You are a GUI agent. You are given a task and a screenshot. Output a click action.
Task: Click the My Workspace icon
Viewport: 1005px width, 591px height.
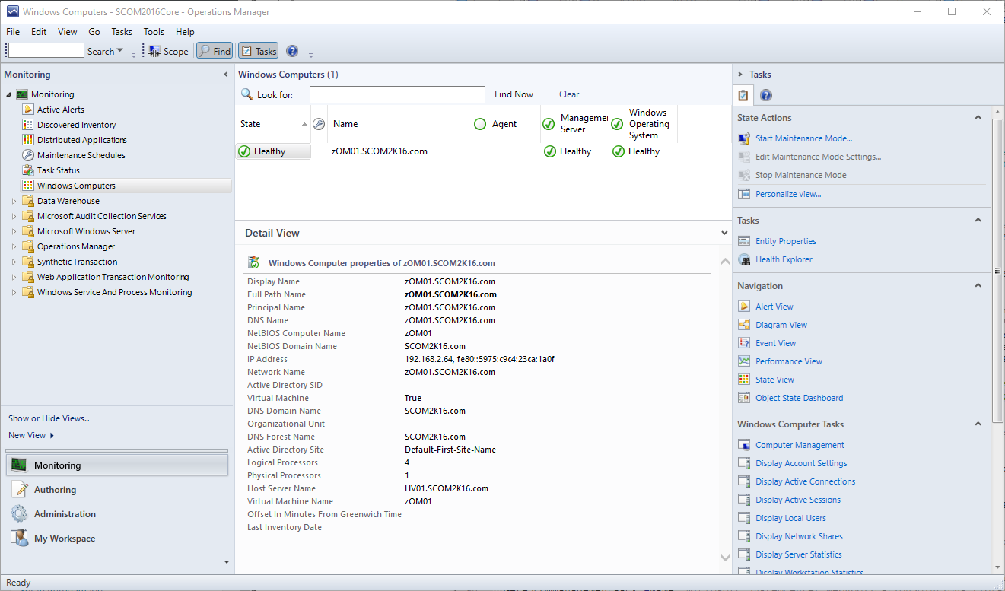click(20, 538)
